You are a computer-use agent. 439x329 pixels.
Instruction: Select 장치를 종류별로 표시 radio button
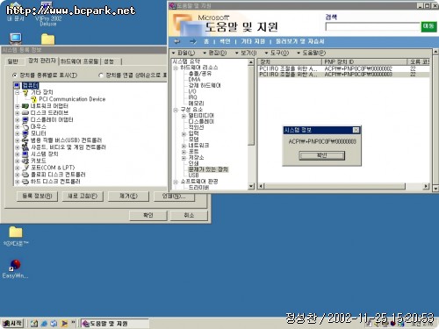pyautogui.click(x=14, y=75)
